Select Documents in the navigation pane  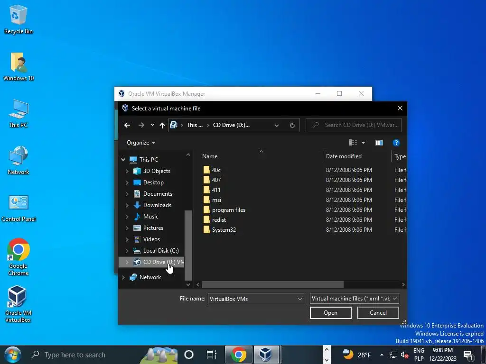[x=153, y=194]
